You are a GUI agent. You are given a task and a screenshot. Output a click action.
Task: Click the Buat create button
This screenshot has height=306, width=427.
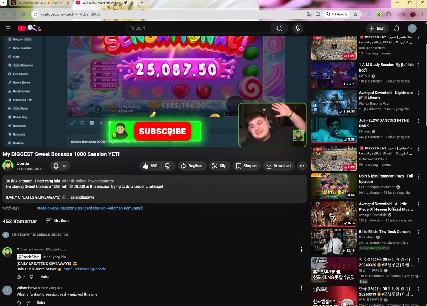377,28
